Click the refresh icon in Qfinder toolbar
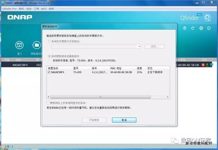The image size is (218, 150). 193,28
